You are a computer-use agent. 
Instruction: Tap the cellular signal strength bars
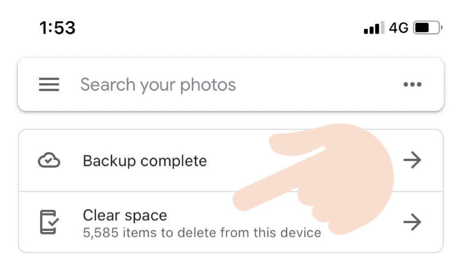(374, 27)
